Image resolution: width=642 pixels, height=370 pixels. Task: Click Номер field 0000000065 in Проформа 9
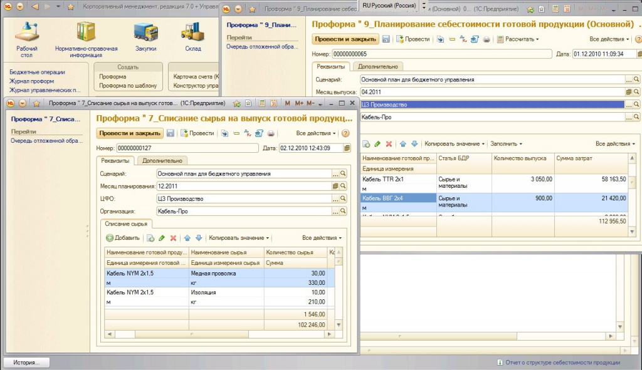(x=442, y=54)
